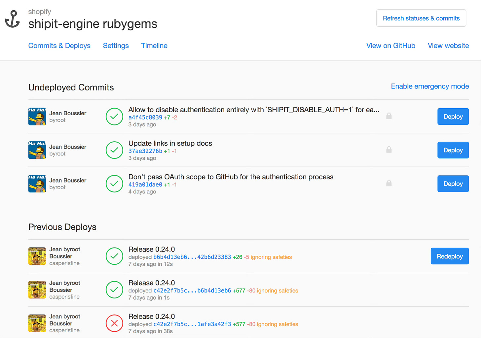Click 'Refresh statuses & commits'
Screen dimensions: 481x338
point(421,18)
